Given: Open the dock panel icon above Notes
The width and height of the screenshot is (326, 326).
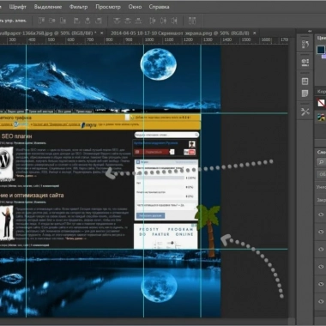Looking at the screenshot, I should coord(305,81).
